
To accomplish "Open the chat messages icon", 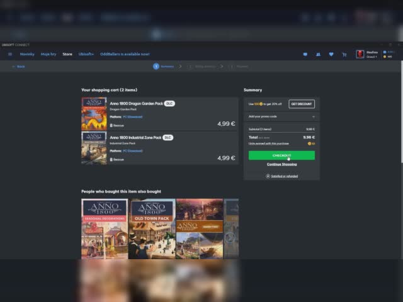I will tap(305, 54).
